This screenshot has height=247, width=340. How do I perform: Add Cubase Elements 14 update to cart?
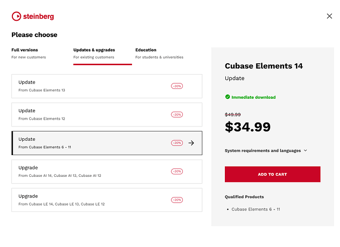272,174
